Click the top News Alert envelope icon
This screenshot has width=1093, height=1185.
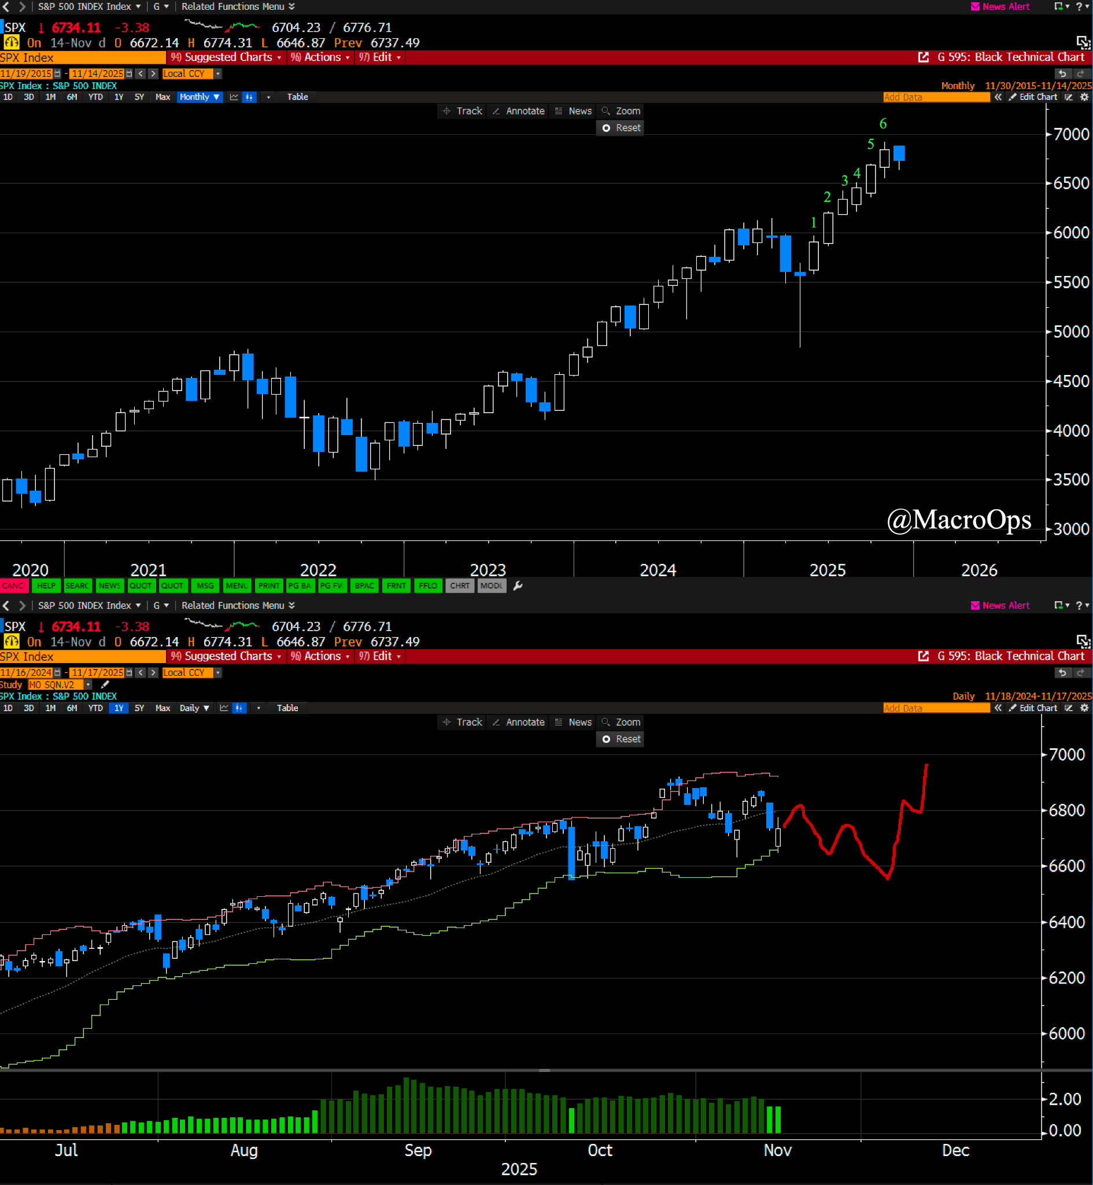point(975,6)
